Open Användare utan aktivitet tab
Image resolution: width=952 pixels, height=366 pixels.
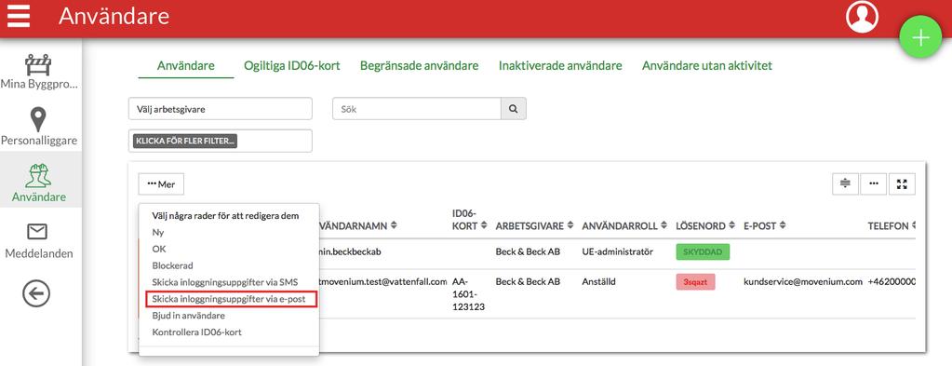pyautogui.click(x=707, y=66)
